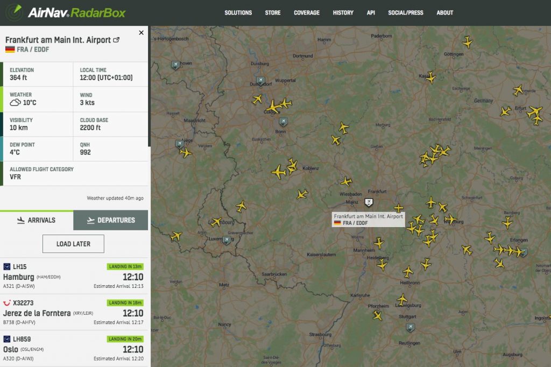The width and height of the screenshot is (551, 367).
Task: Open the SOLUTIONS menu
Action: [238, 12]
